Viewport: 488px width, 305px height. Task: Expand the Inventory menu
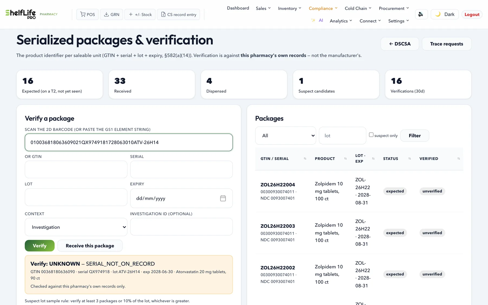click(x=290, y=8)
